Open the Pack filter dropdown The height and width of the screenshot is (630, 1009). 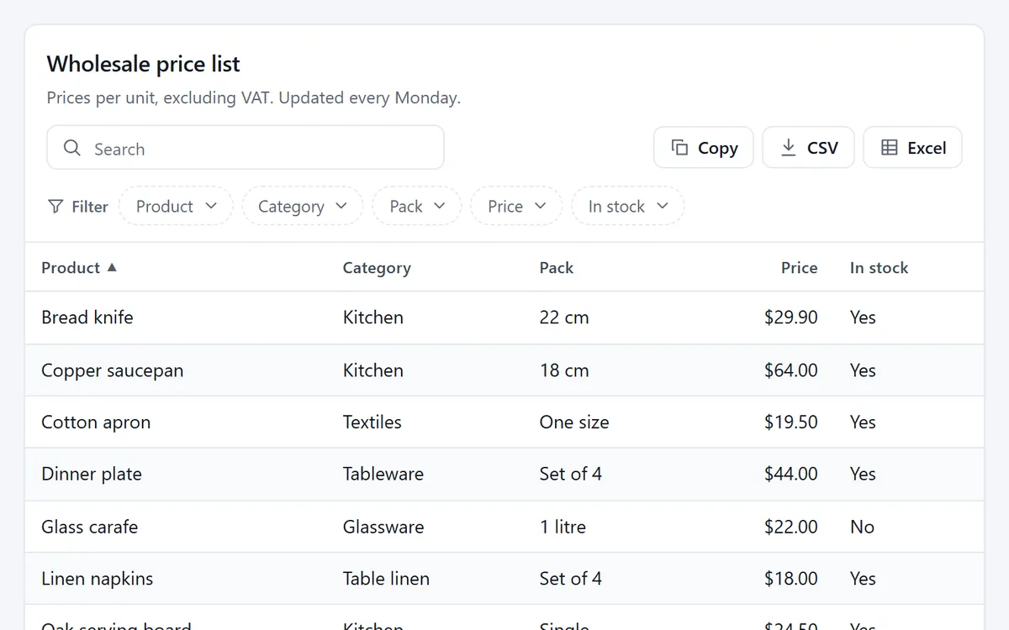pos(417,206)
